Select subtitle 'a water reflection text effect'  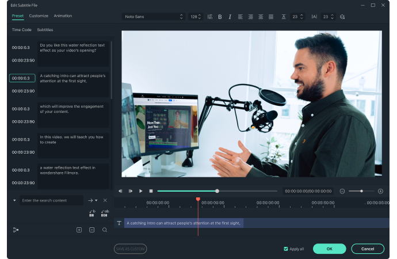pos(73,176)
